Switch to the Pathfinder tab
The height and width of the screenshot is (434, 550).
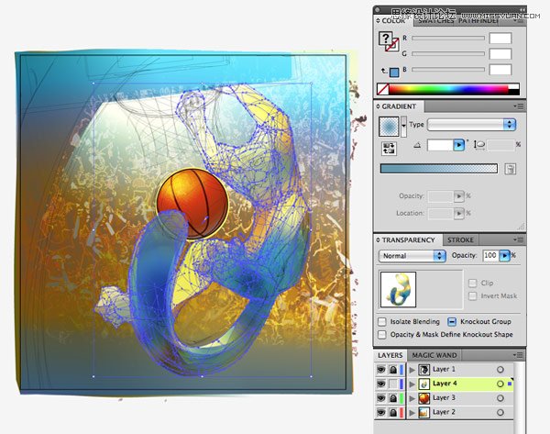(x=478, y=21)
